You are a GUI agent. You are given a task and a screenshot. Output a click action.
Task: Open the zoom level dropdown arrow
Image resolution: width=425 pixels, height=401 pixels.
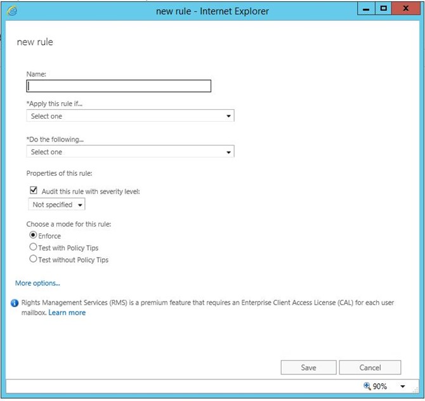click(x=403, y=386)
